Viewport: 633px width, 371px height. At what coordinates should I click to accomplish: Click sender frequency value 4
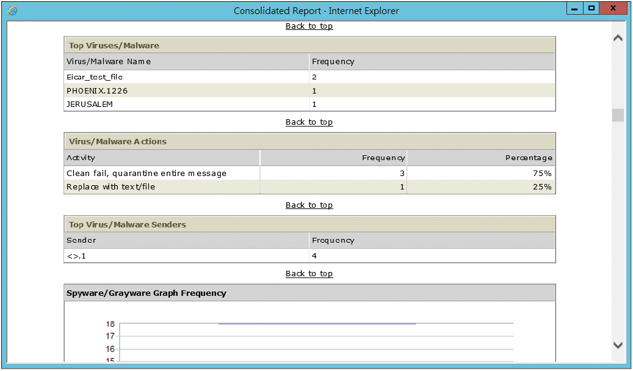point(314,256)
